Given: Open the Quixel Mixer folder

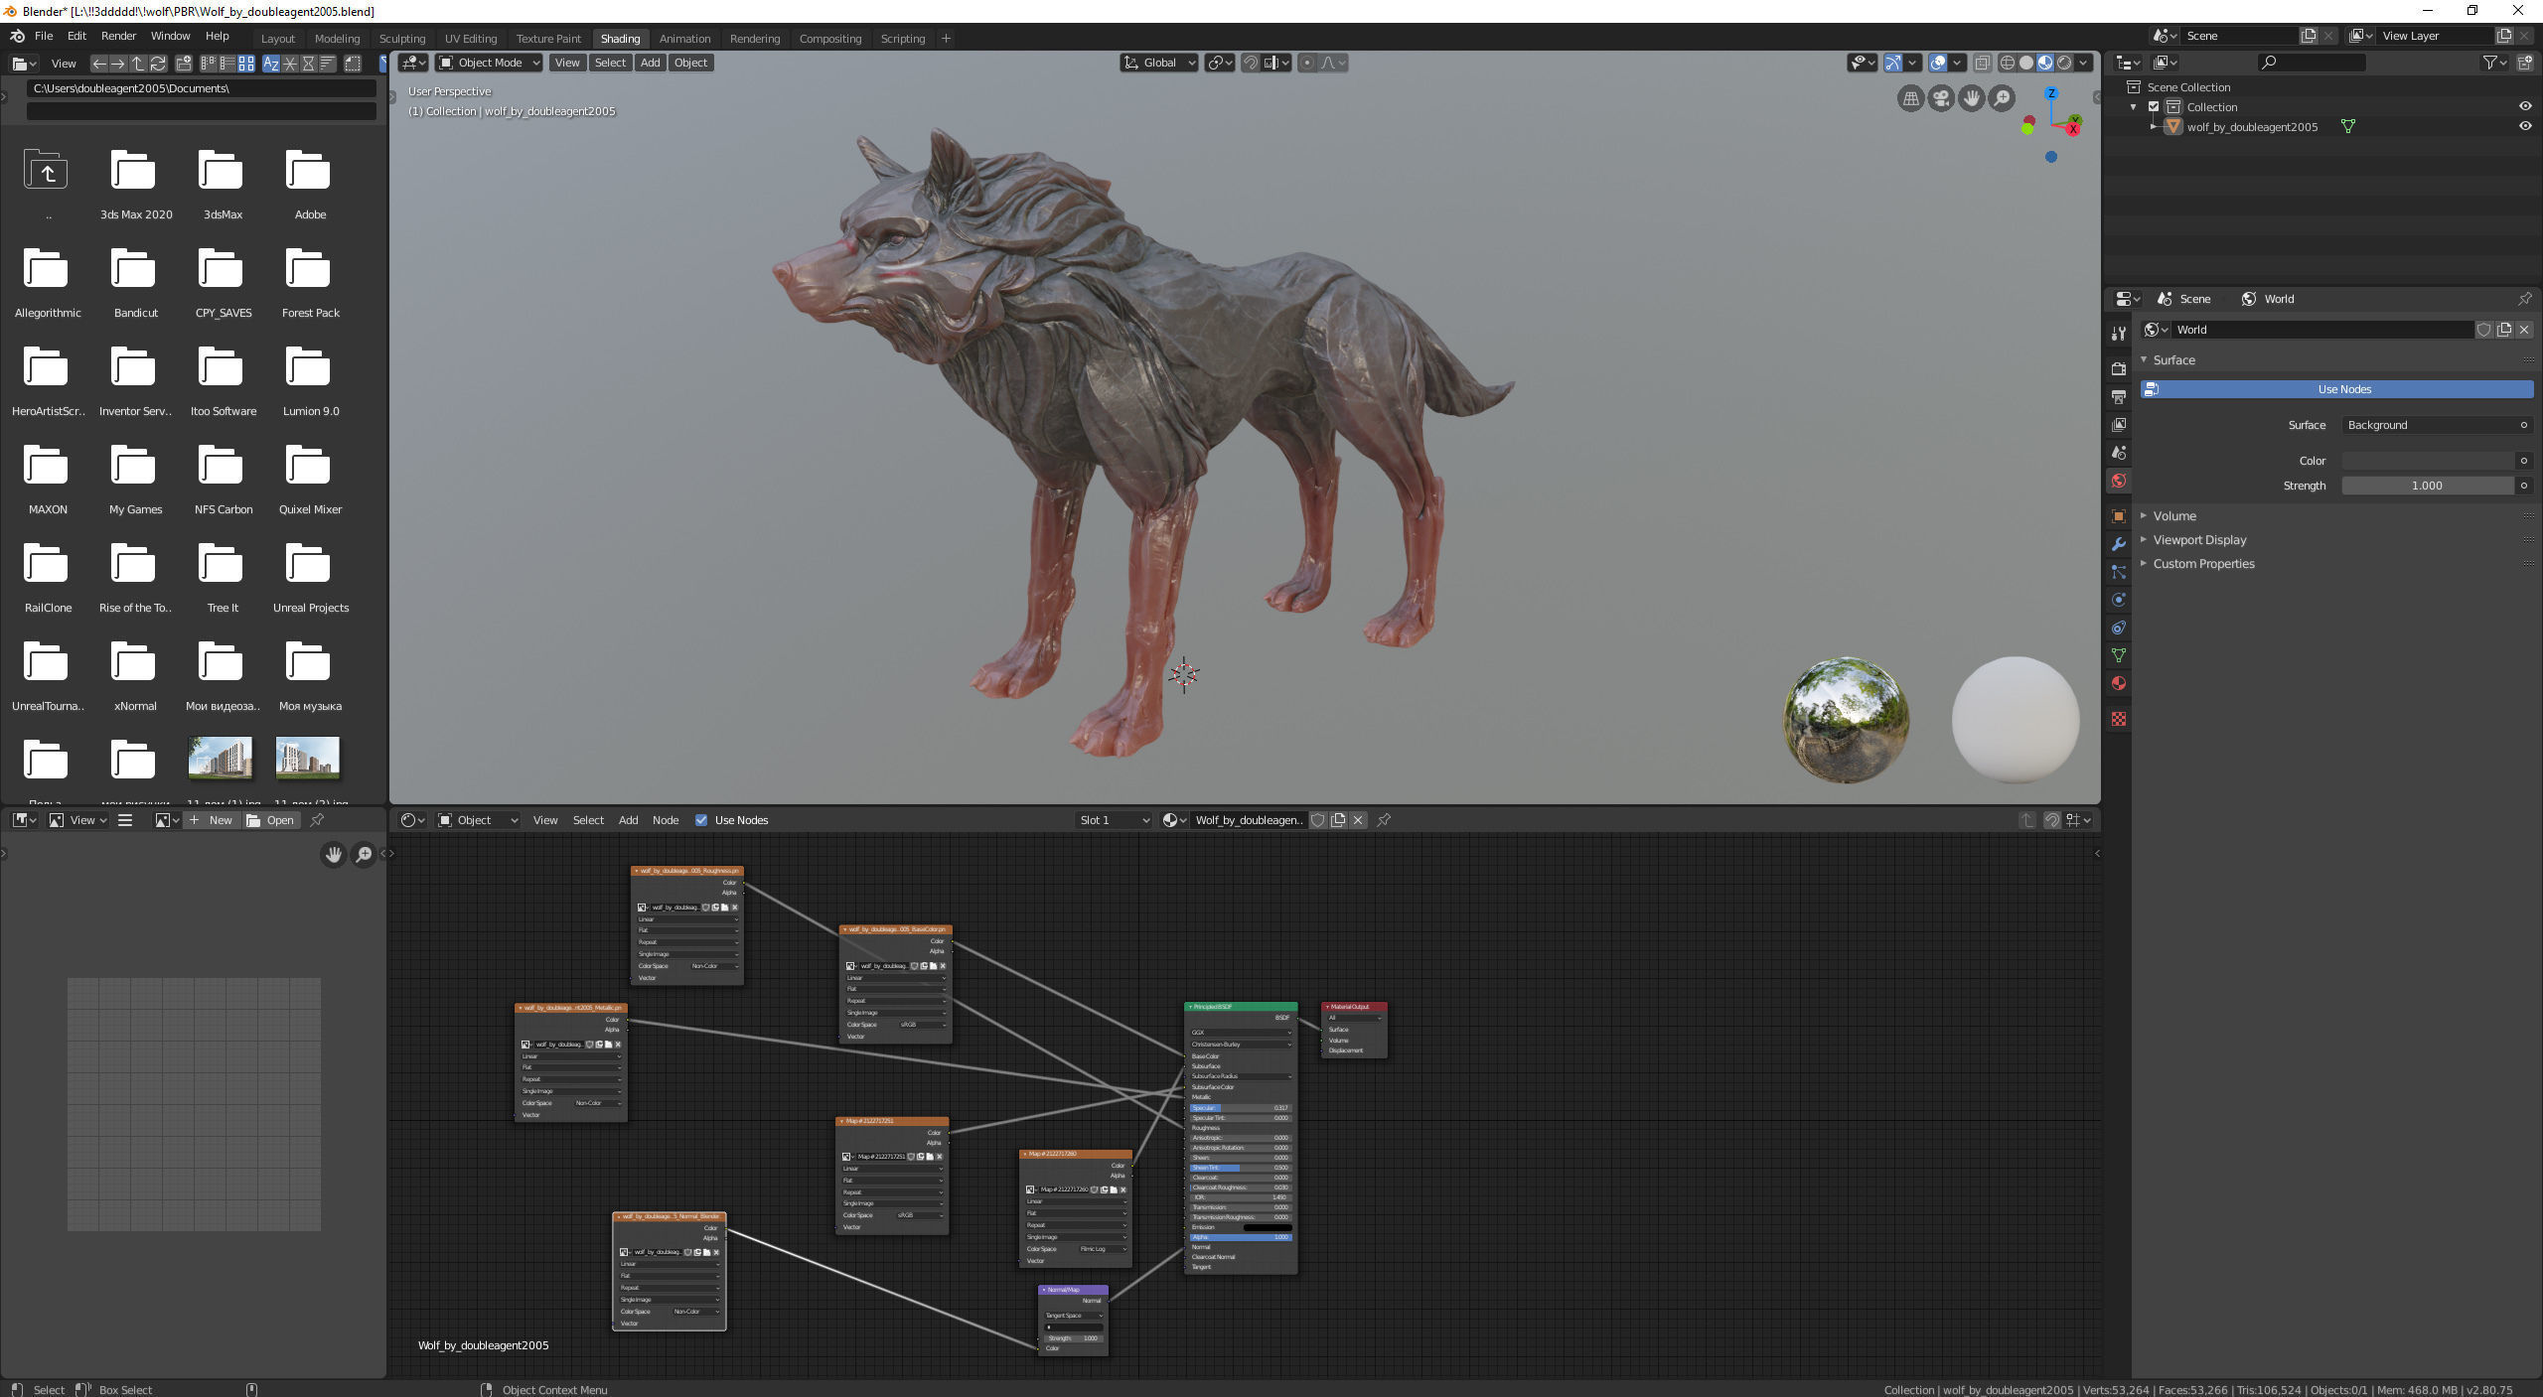Looking at the screenshot, I should [310, 478].
